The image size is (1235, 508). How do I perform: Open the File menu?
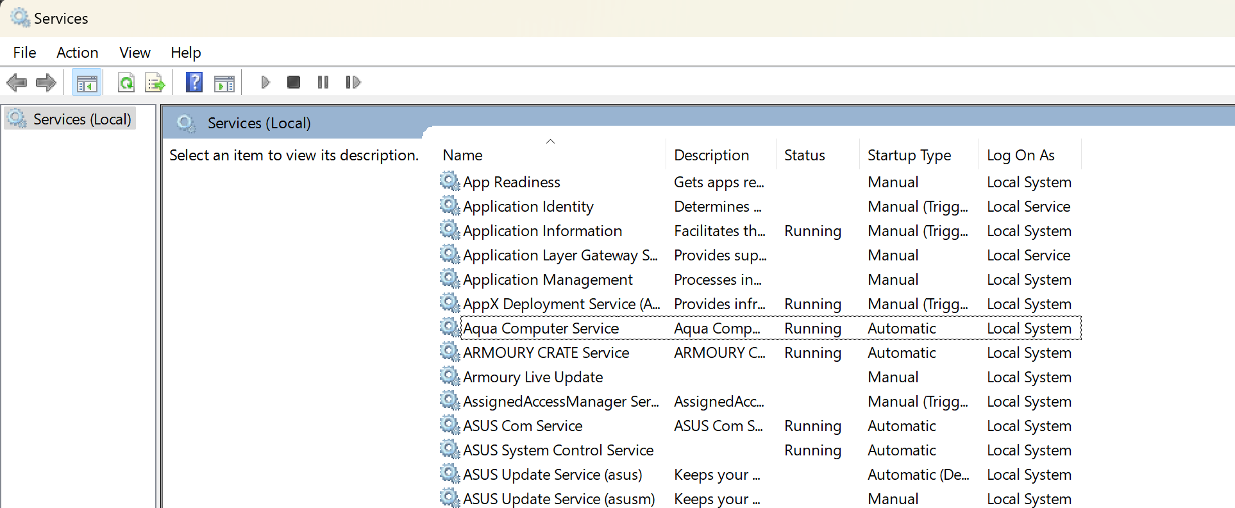[24, 53]
